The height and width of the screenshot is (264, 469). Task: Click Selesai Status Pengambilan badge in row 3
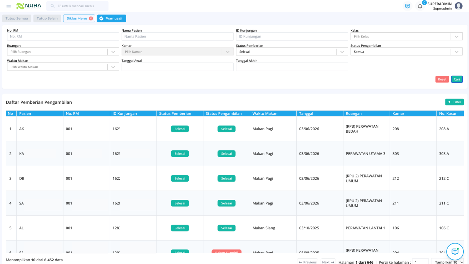coord(226,178)
